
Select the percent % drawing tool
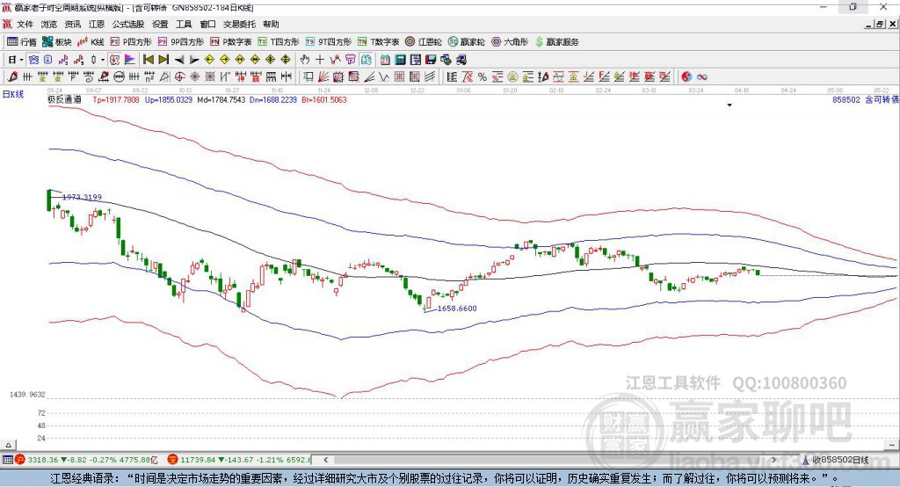pos(483,77)
